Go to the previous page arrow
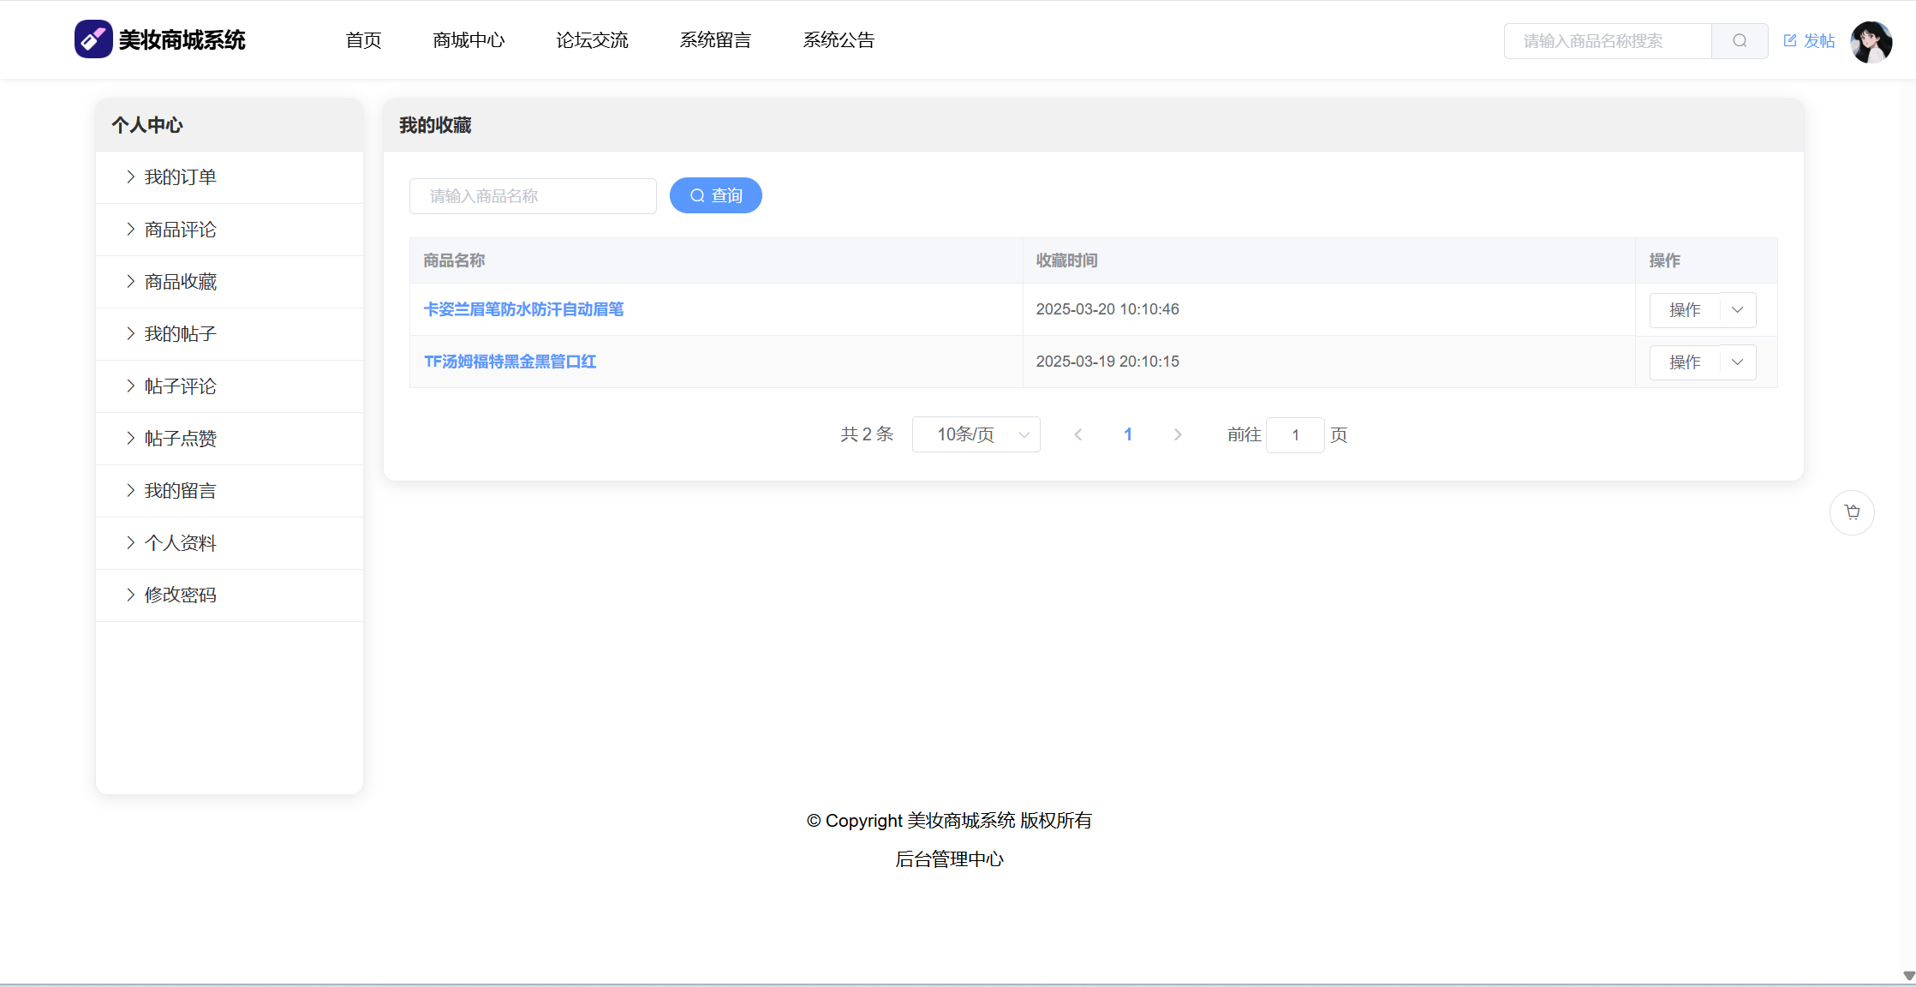The image size is (1916, 987). 1078,435
